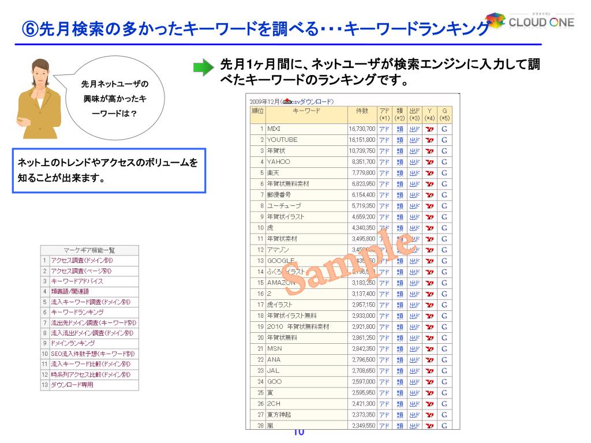Select ドメインランキング in feature list
Screen dimensions: 591x443
tap(73, 344)
